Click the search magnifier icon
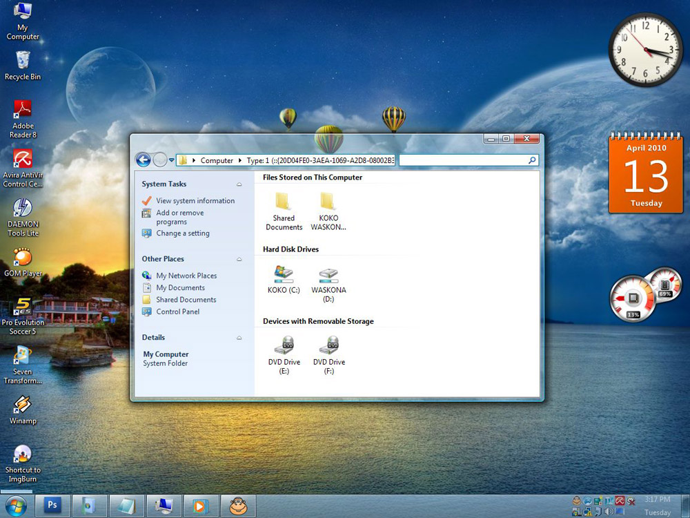 pyautogui.click(x=532, y=160)
